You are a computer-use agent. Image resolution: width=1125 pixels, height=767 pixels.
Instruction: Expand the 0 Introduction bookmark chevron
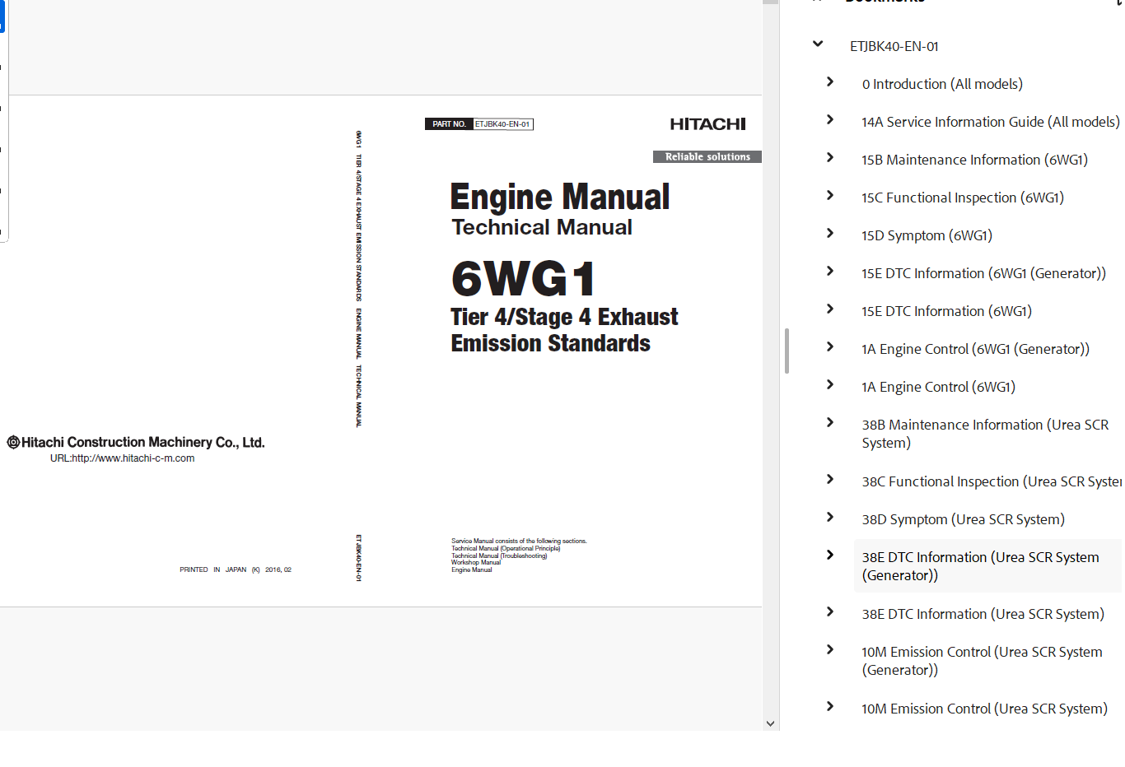click(x=830, y=82)
